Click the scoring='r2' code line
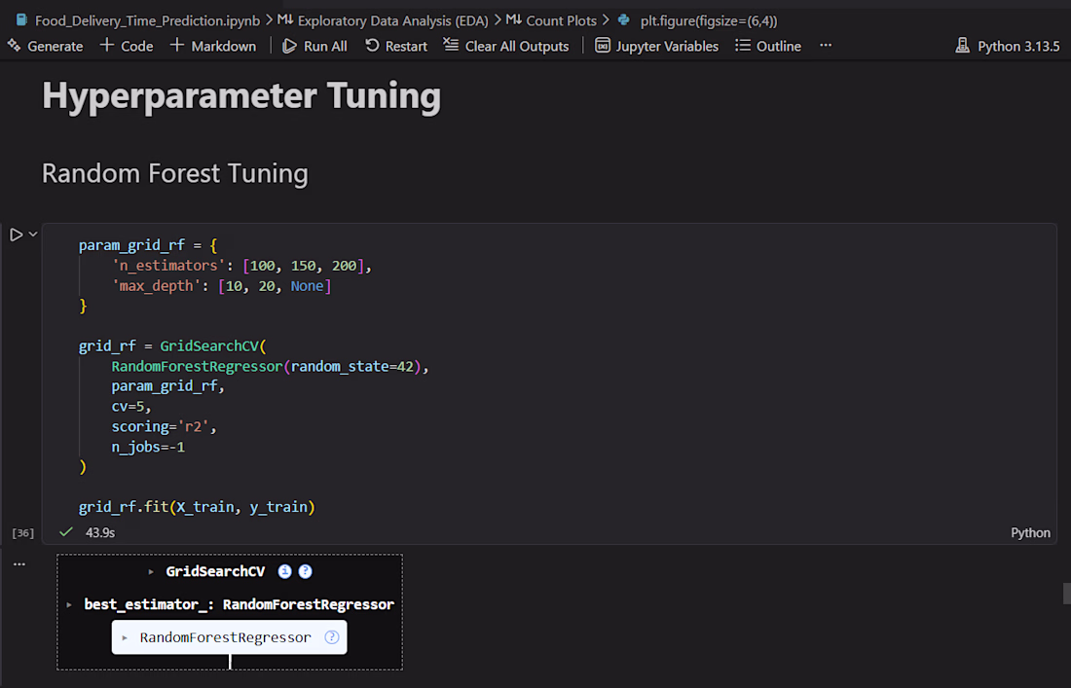The image size is (1071, 688). (x=164, y=426)
